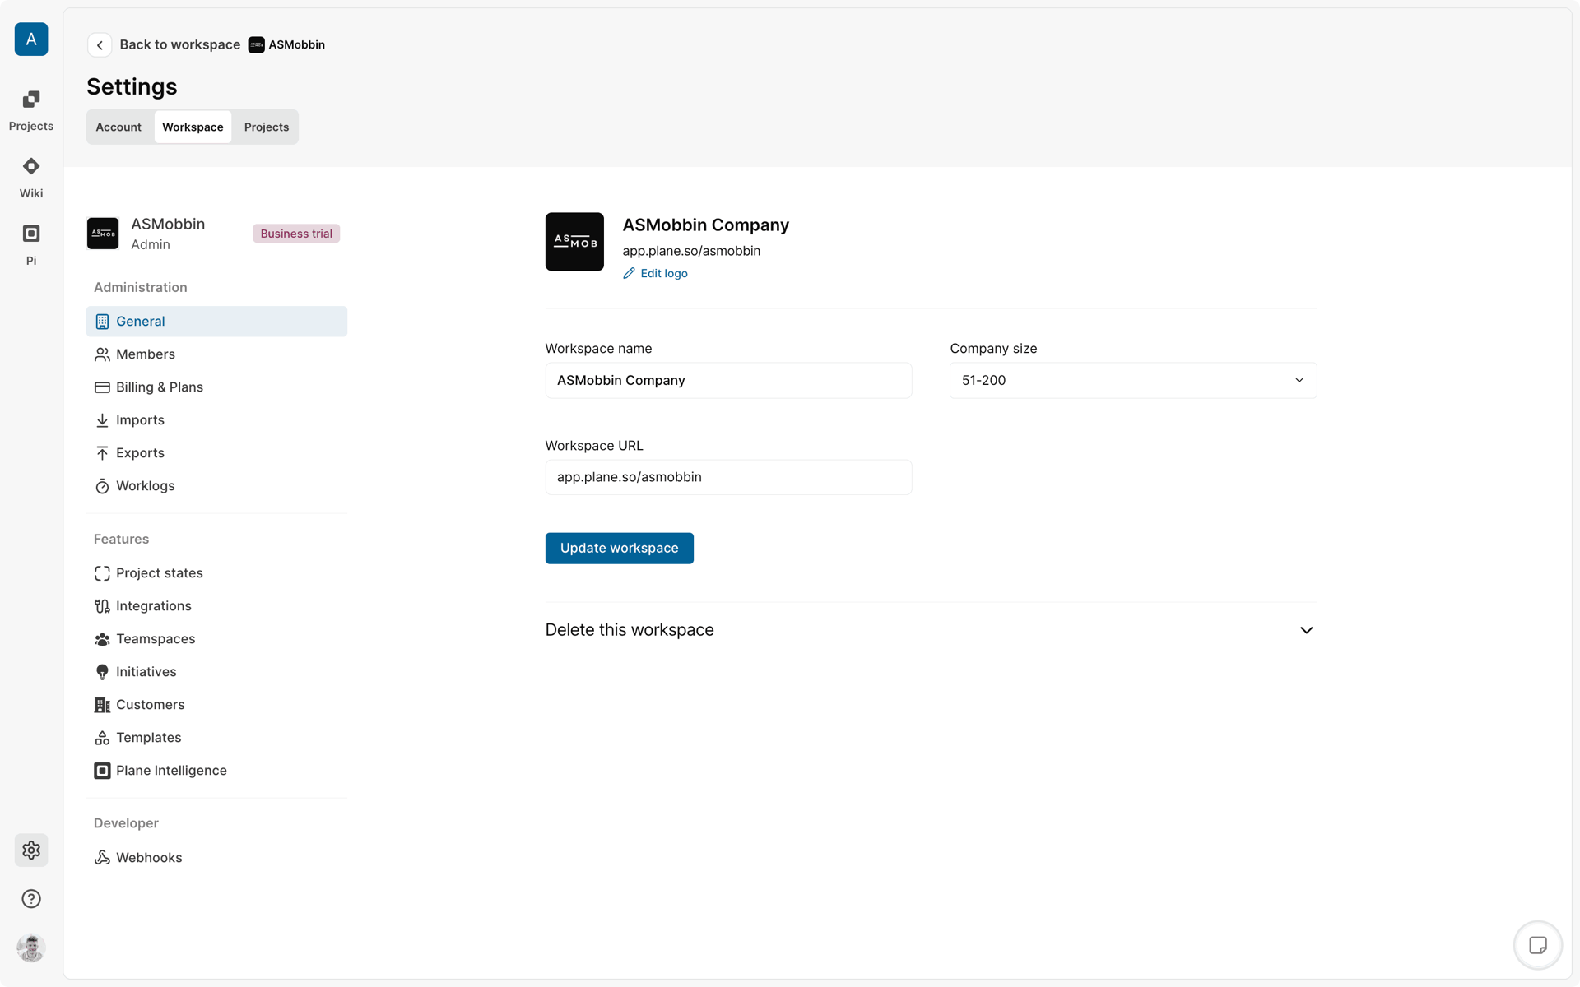
Task: Click the Templates shapes icon
Action: click(102, 738)
